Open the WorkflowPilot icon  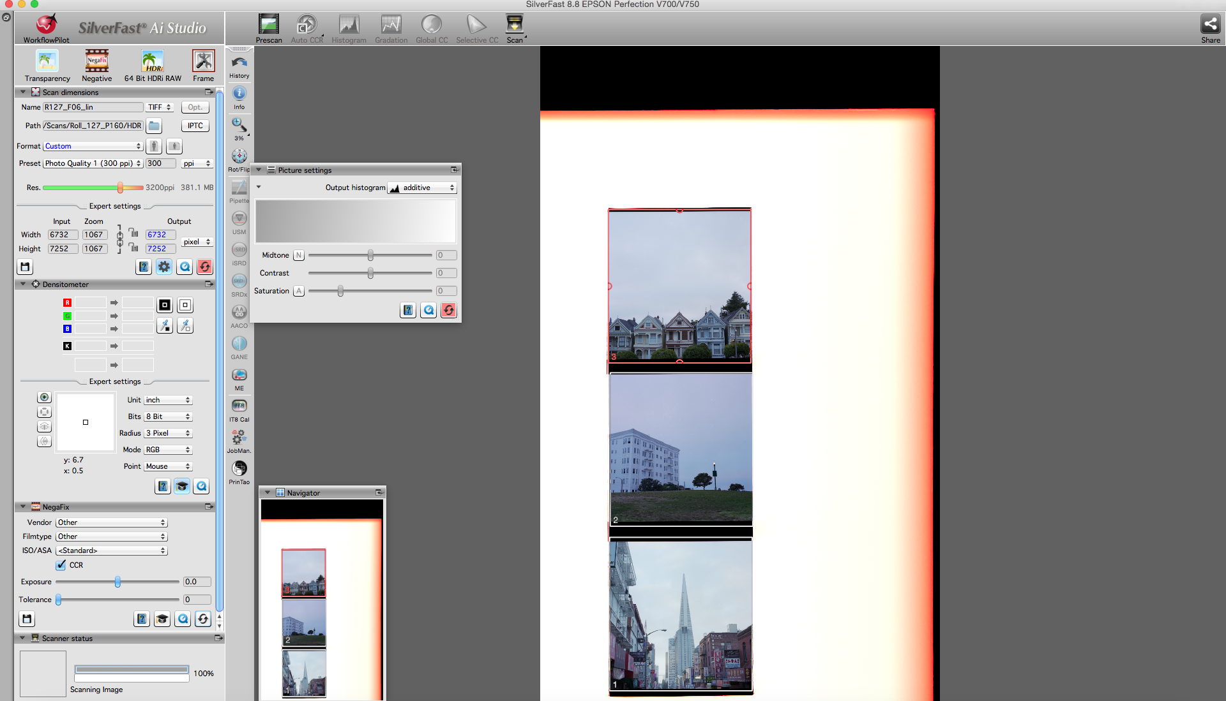46,29
